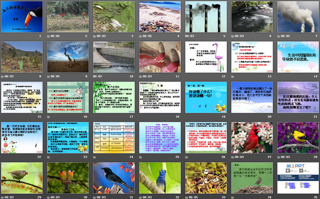Select the littered beach slide 4
Viewport: 320px width, 199px height.
[159, 17]
